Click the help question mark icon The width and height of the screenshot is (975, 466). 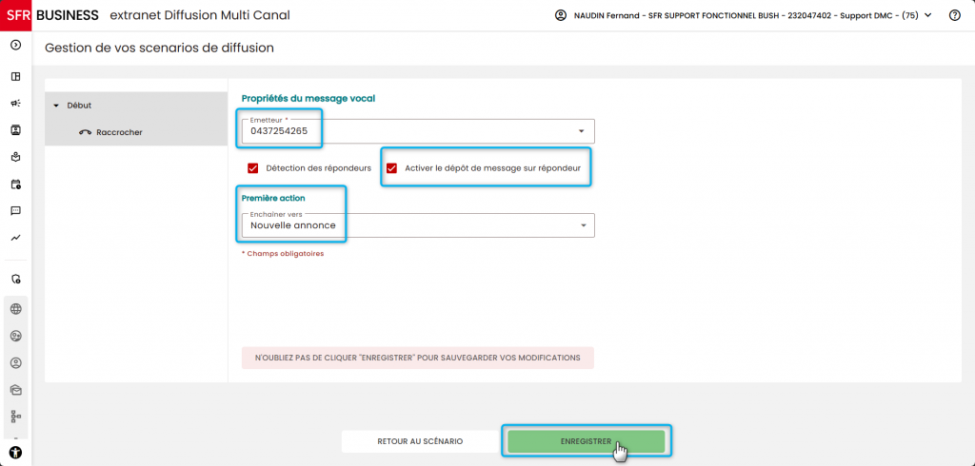954,15
